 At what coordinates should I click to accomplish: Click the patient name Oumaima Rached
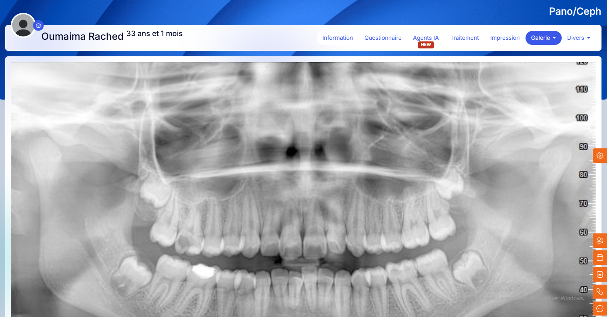click(x=82, y=36)
